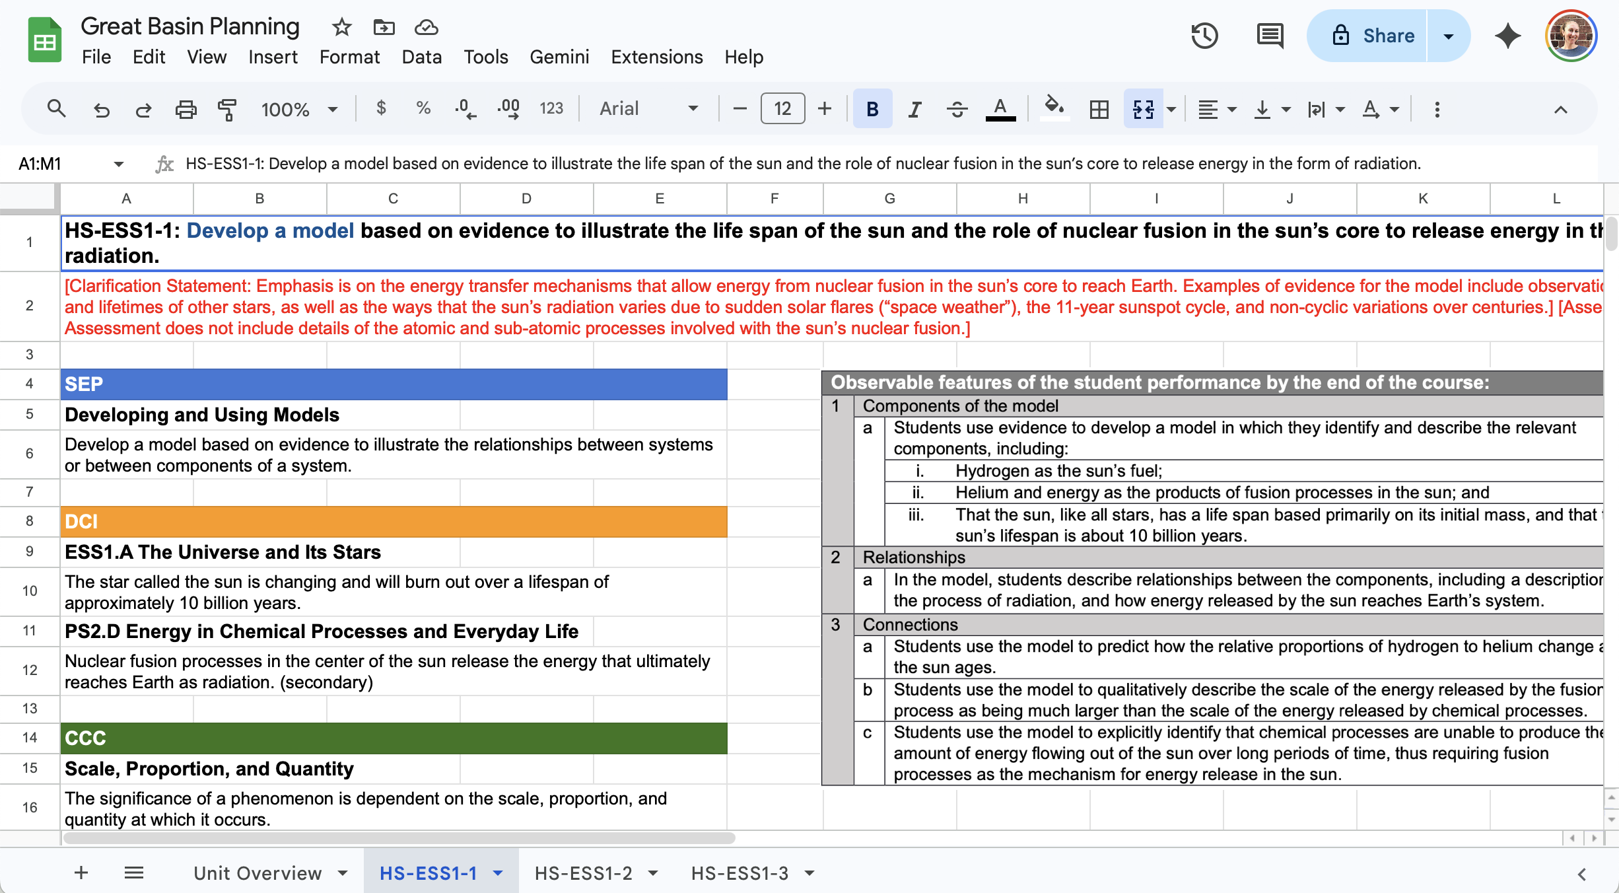Open the Gemini menu
Image resolution: width=1619 pixels, height=893 pixels.
coord(559,57)
